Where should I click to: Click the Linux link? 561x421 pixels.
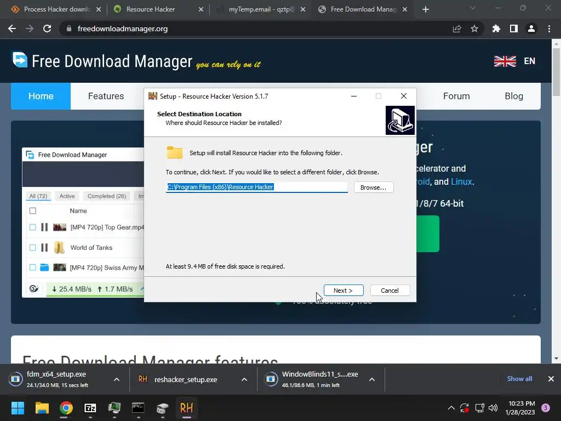[x=461, y=181]
